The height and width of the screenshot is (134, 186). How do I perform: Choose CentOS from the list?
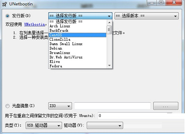pos(77,35)
